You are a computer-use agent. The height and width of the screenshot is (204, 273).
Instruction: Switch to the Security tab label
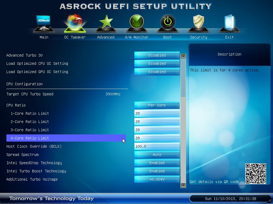coord(198,37)
